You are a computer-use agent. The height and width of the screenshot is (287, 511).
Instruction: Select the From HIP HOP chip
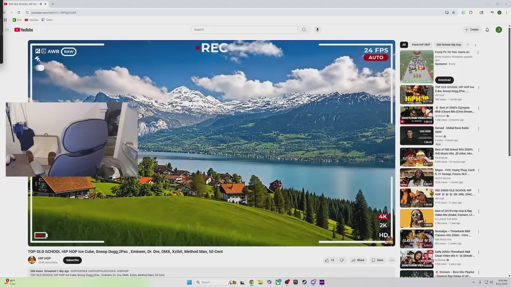[421, 45]
